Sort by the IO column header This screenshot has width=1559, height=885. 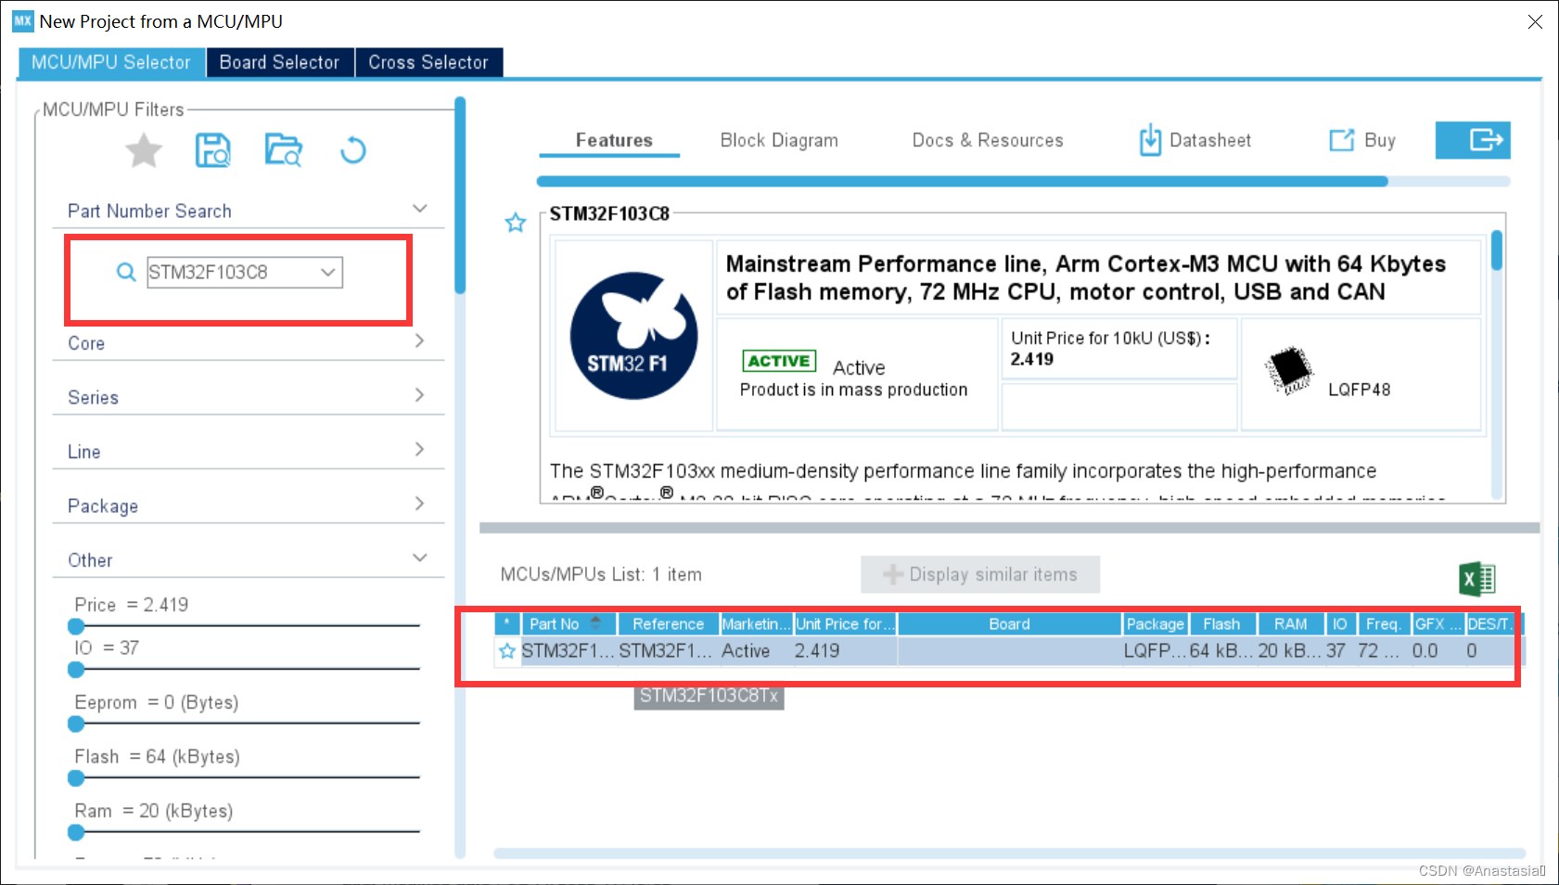[x=1340, y=624]
